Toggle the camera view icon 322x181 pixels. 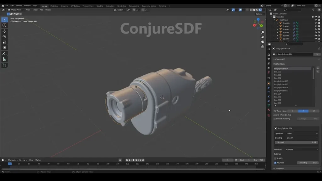point(263,42)
